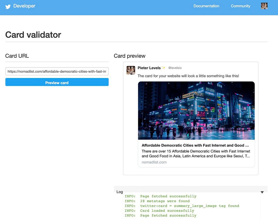
Task: Collapse the Log panel arrow
Action: [262, 192]
